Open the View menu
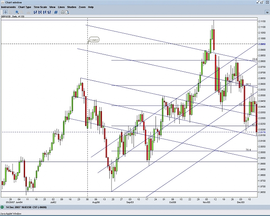The width and height of the screenshot is (270, 216). click(x=52, y=7)
